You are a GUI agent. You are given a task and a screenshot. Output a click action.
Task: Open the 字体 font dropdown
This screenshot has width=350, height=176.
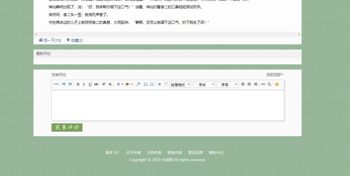point(204,84)
